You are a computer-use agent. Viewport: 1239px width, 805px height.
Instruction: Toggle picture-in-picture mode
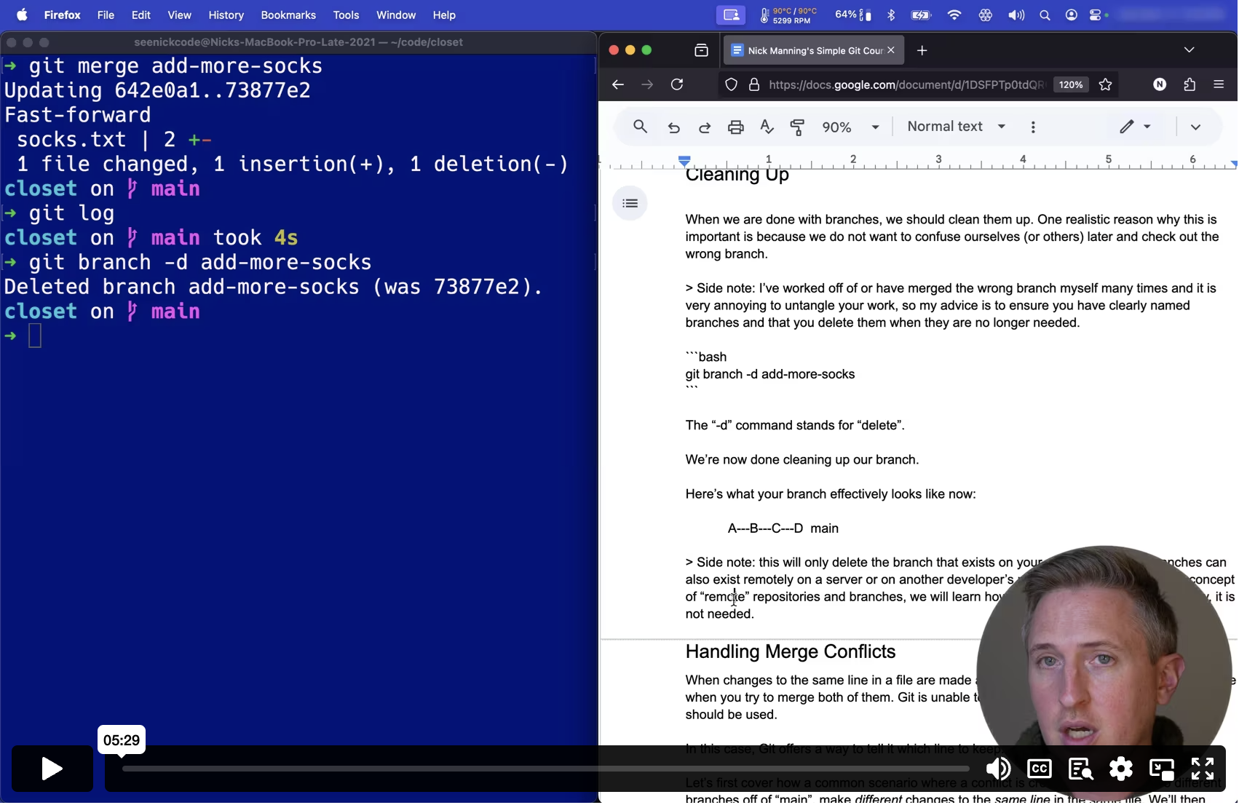point(1162,769)
